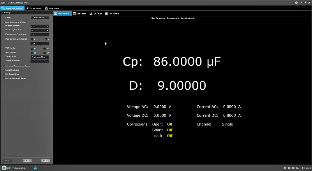
Task: Expand the Correction Setup section
Action: click(12, 70)
